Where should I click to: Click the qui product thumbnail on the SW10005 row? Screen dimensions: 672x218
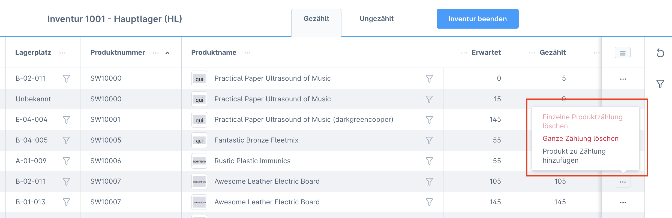199,140
